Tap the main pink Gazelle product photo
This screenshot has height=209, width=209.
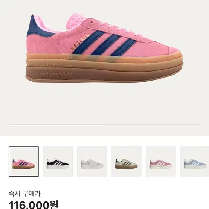[104, 48]
